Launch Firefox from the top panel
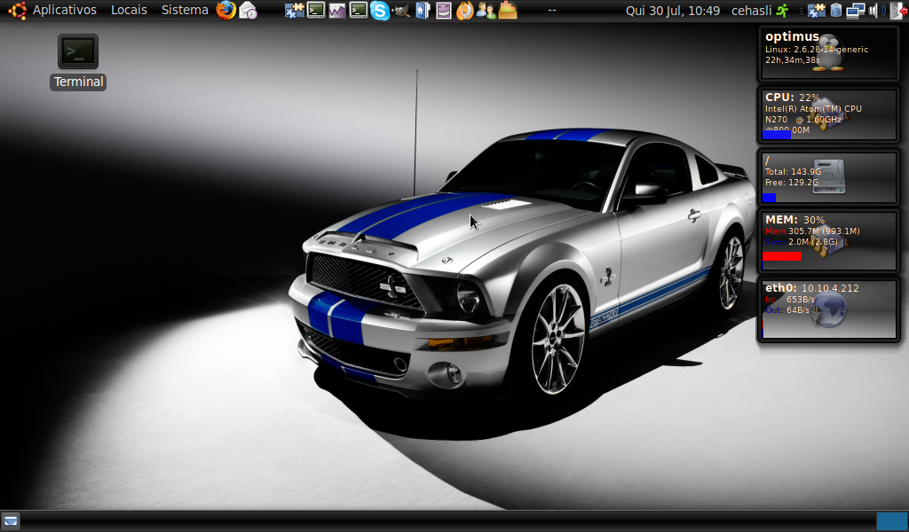This screenshot has width=909, height=532. [226, 10]
